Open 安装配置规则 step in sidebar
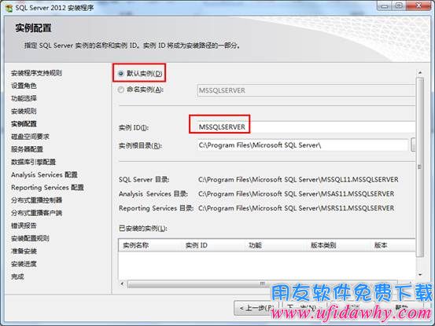Image resolution: width=435 pixels, height=326 pixels. [30, 238]
